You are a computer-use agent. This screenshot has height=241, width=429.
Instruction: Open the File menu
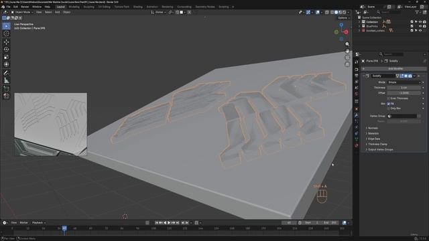(x=8, y=7)
